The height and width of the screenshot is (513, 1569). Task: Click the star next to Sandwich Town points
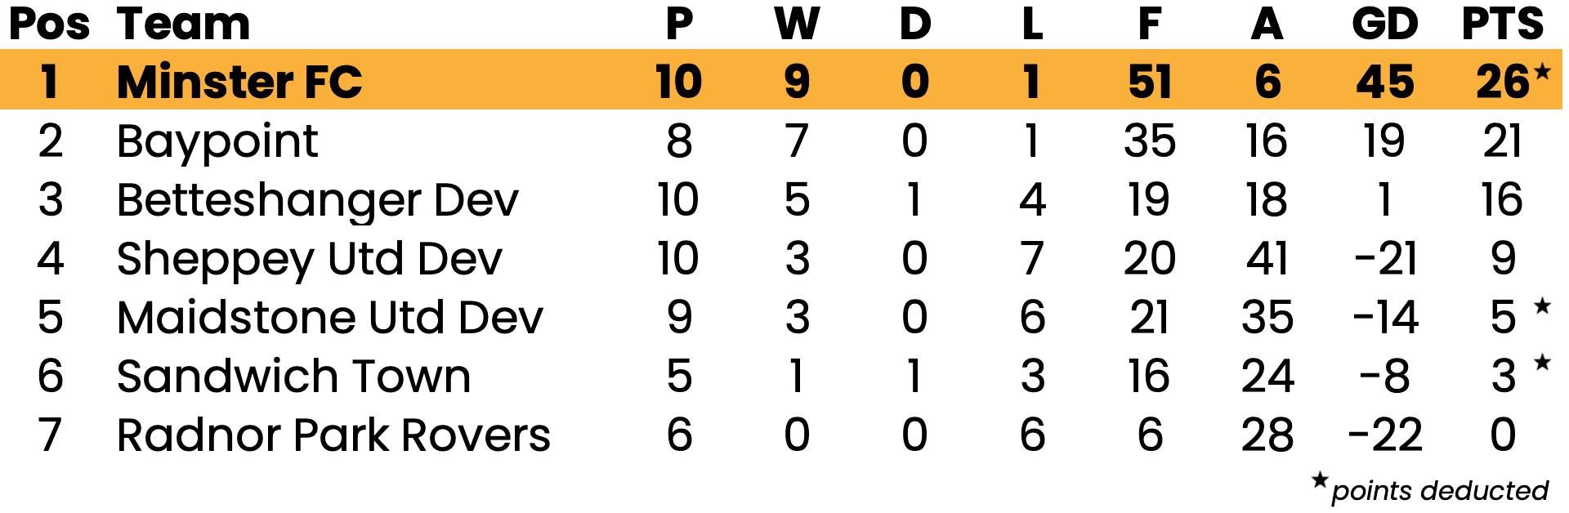click(1542, 362)
